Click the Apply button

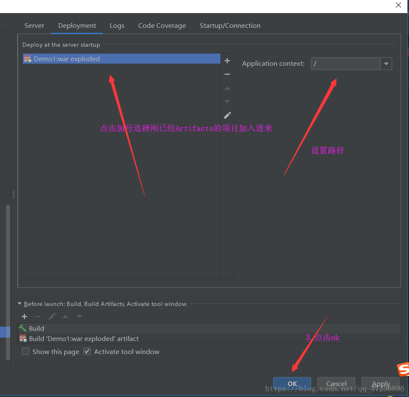[381, 384]
